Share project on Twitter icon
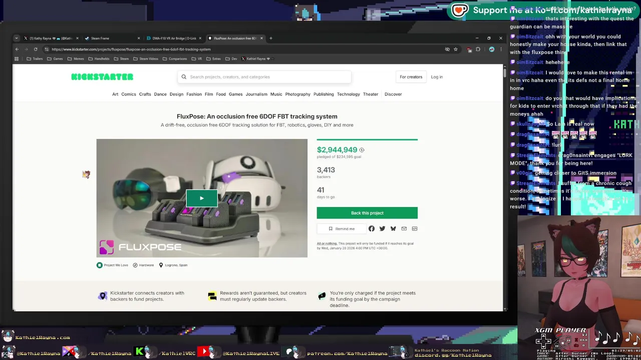This screenshot has height=360, width=641. coord(383,228)
